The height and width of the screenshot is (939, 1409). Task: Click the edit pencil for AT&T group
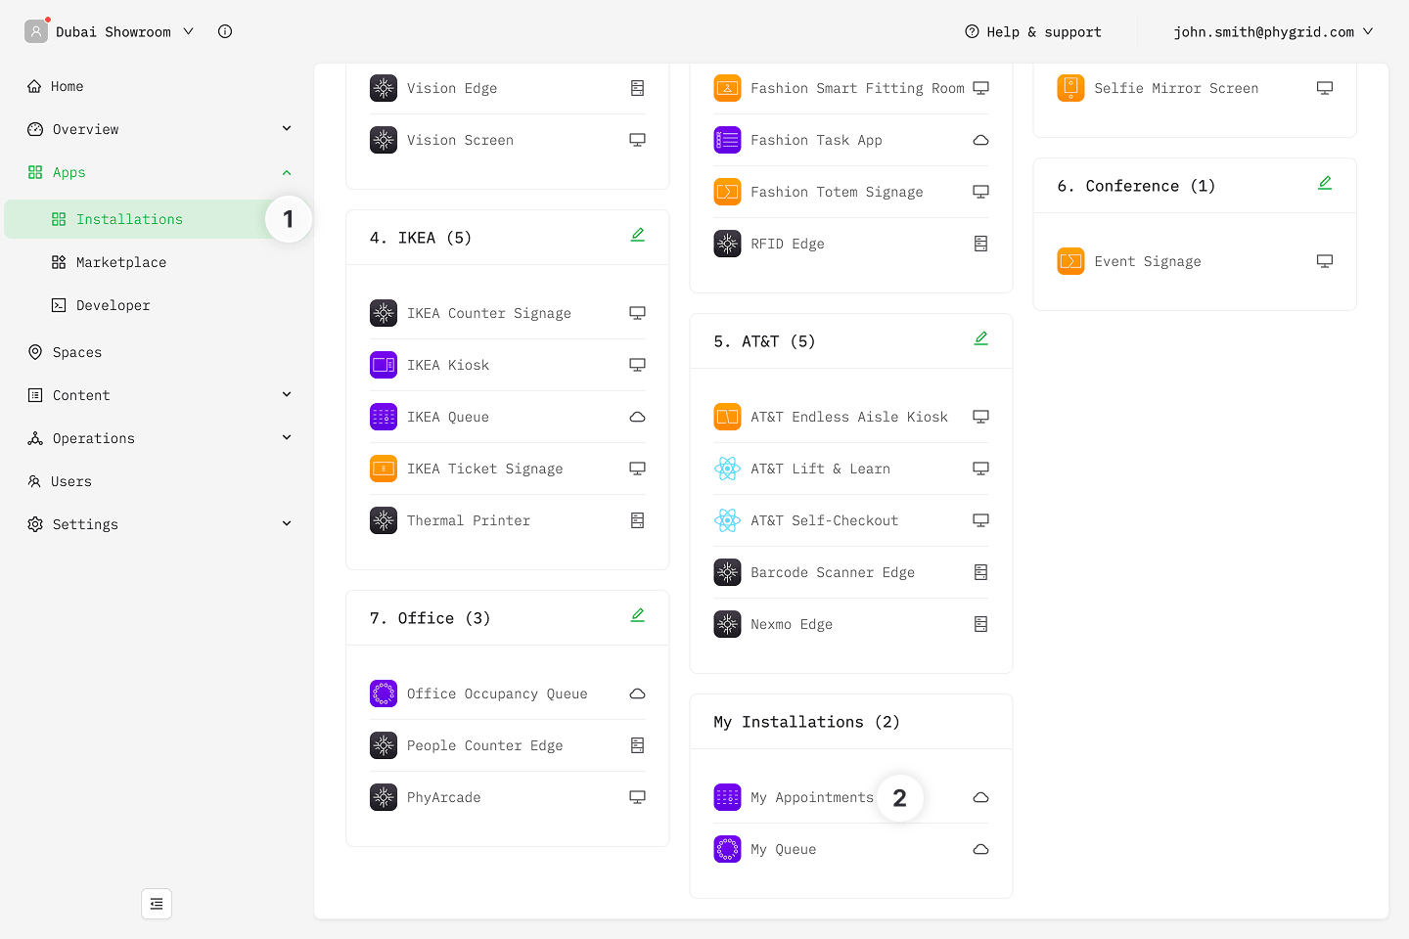980,338
